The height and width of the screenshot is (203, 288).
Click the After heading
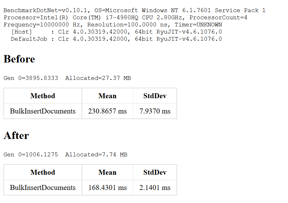[16, 136]
